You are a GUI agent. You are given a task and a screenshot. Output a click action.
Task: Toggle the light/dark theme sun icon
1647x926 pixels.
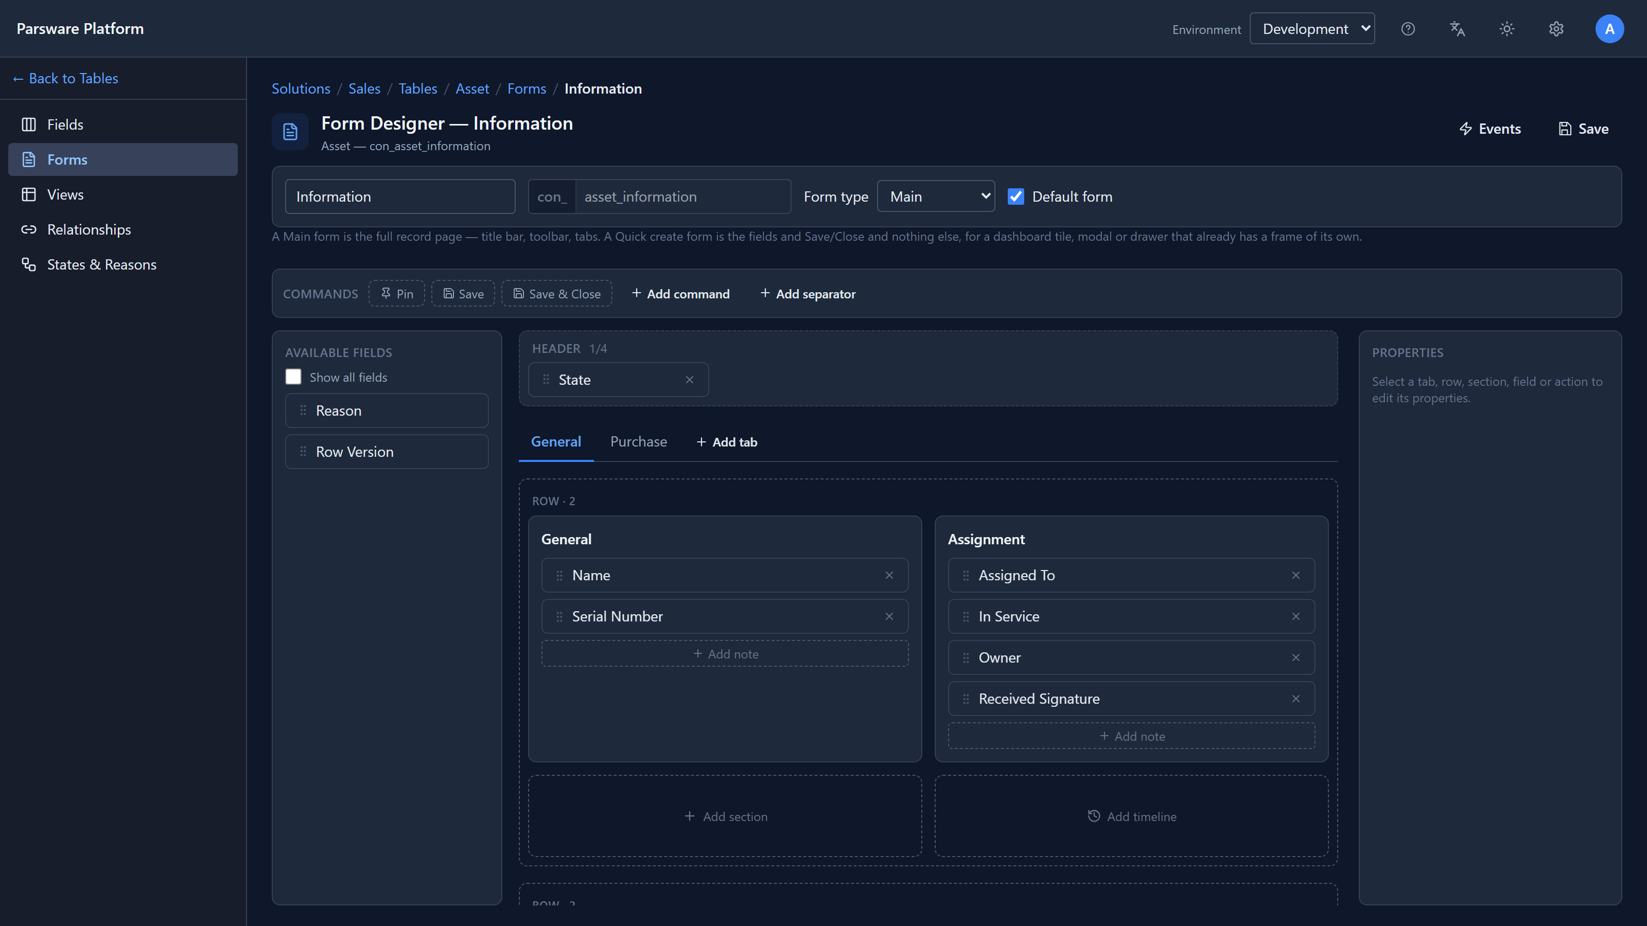pos(1507,29)
